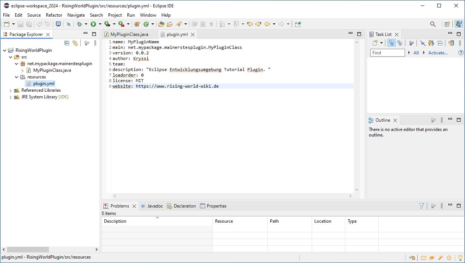Open the New Task dropdown in Task List
465x263 pixels.
tap(381, 43)
